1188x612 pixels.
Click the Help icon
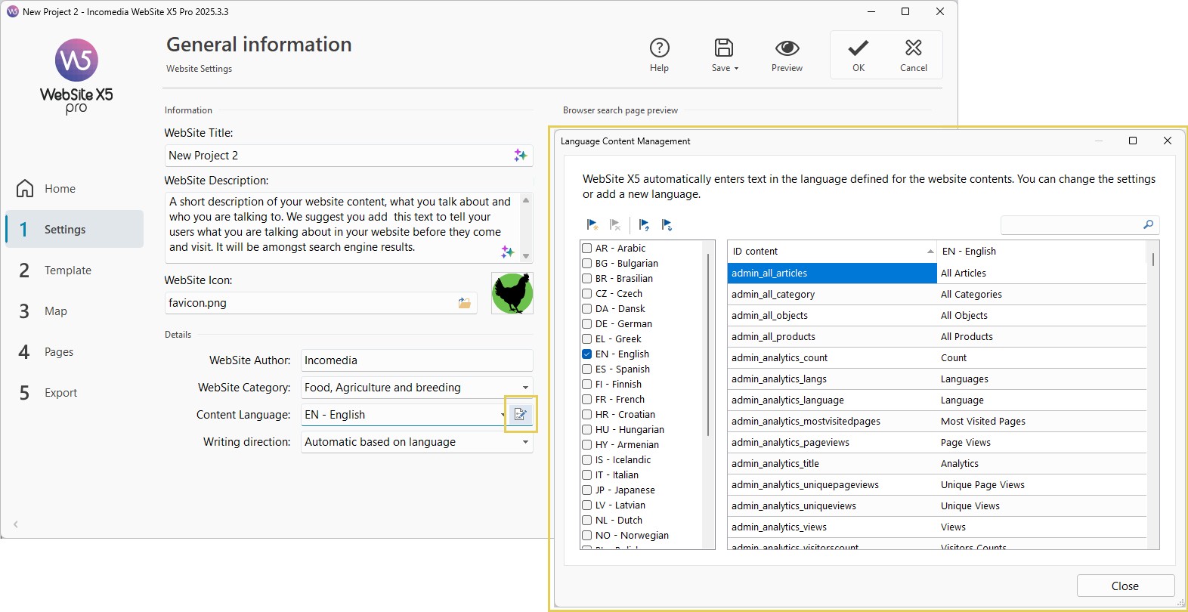tap(659, 48)
